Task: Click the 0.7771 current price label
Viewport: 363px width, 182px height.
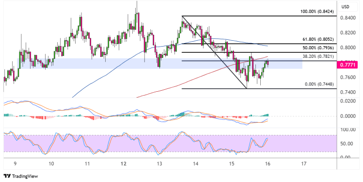Action: coord(347,65)
